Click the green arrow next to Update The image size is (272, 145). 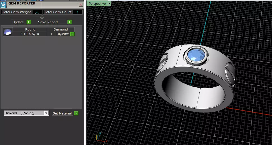pos(29,22)
